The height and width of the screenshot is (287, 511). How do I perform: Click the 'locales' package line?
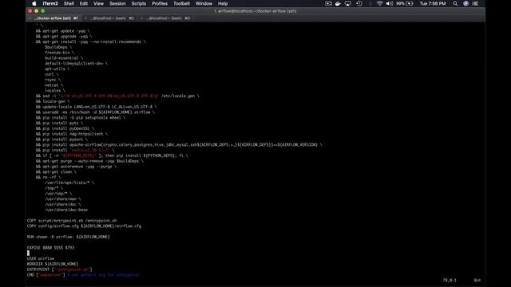point(55,90)
